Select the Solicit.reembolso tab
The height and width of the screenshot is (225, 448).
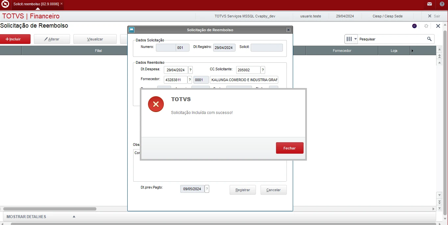pyautogui.click(x=36, y=4)
